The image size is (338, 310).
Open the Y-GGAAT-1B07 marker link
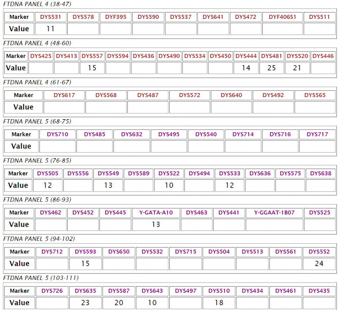click(x=274, y=213)
